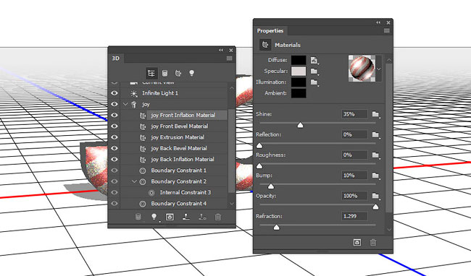Toggle visibility of joy Back Bevel Material
This screenshot has width=471, height=276.
click(x=114, y=149)
